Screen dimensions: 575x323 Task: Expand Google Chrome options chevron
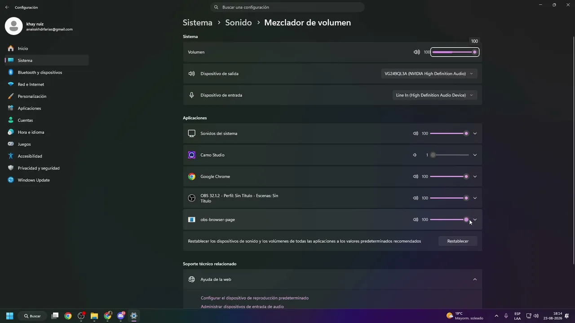tap(475, 176)
